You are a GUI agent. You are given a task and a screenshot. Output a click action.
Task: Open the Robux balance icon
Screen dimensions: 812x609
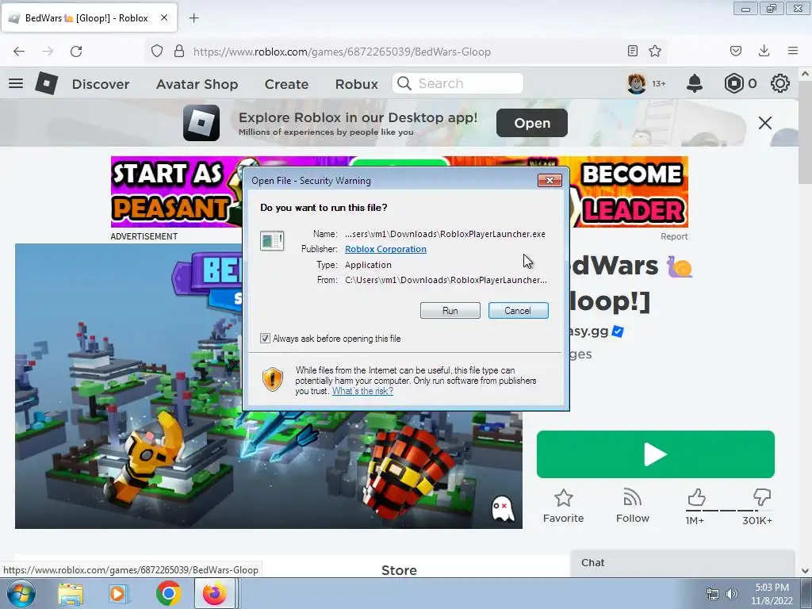tap(733, 83)
